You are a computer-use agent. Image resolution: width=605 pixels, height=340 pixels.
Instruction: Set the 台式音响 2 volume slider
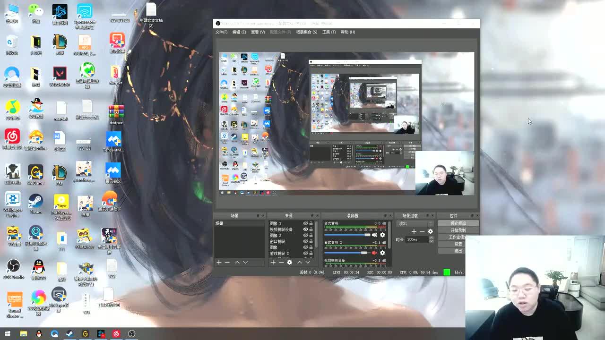(x=347, y=253)
